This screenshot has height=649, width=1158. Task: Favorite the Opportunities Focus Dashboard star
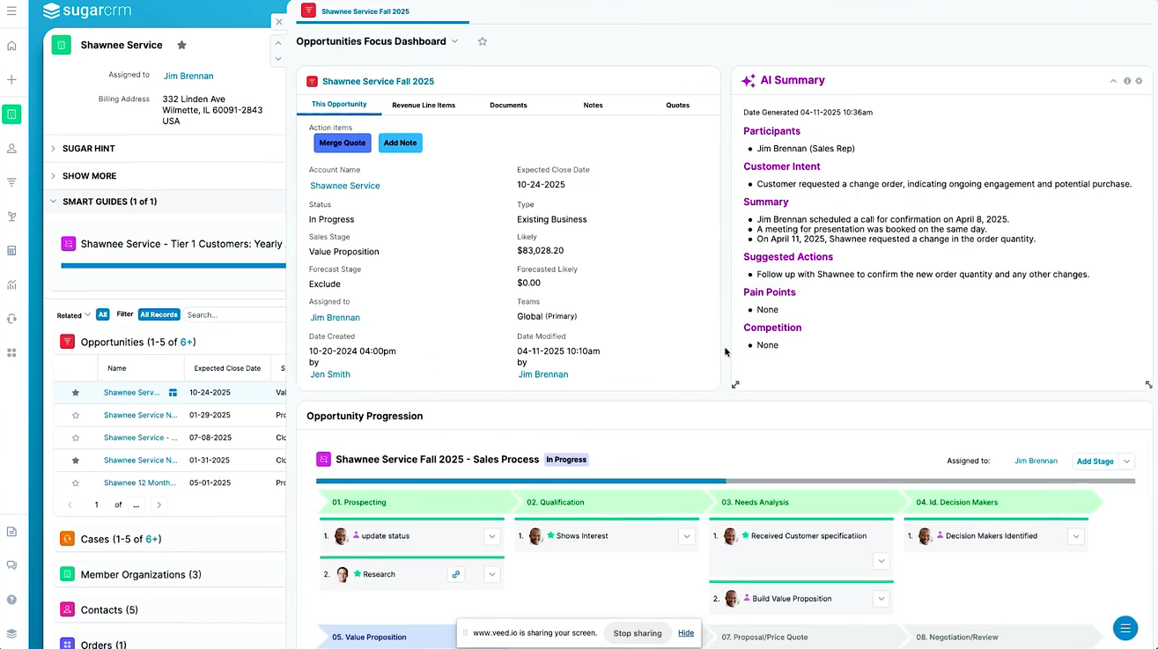click(x=483, y=41)
